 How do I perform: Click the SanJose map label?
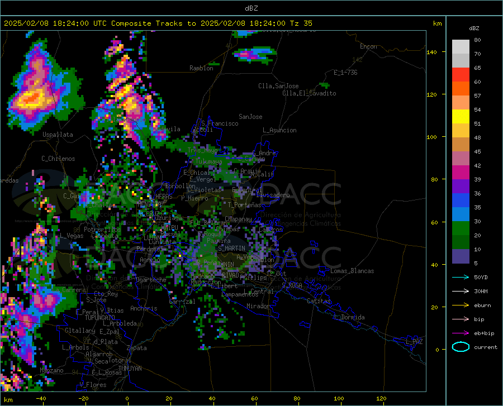(250, 117)
